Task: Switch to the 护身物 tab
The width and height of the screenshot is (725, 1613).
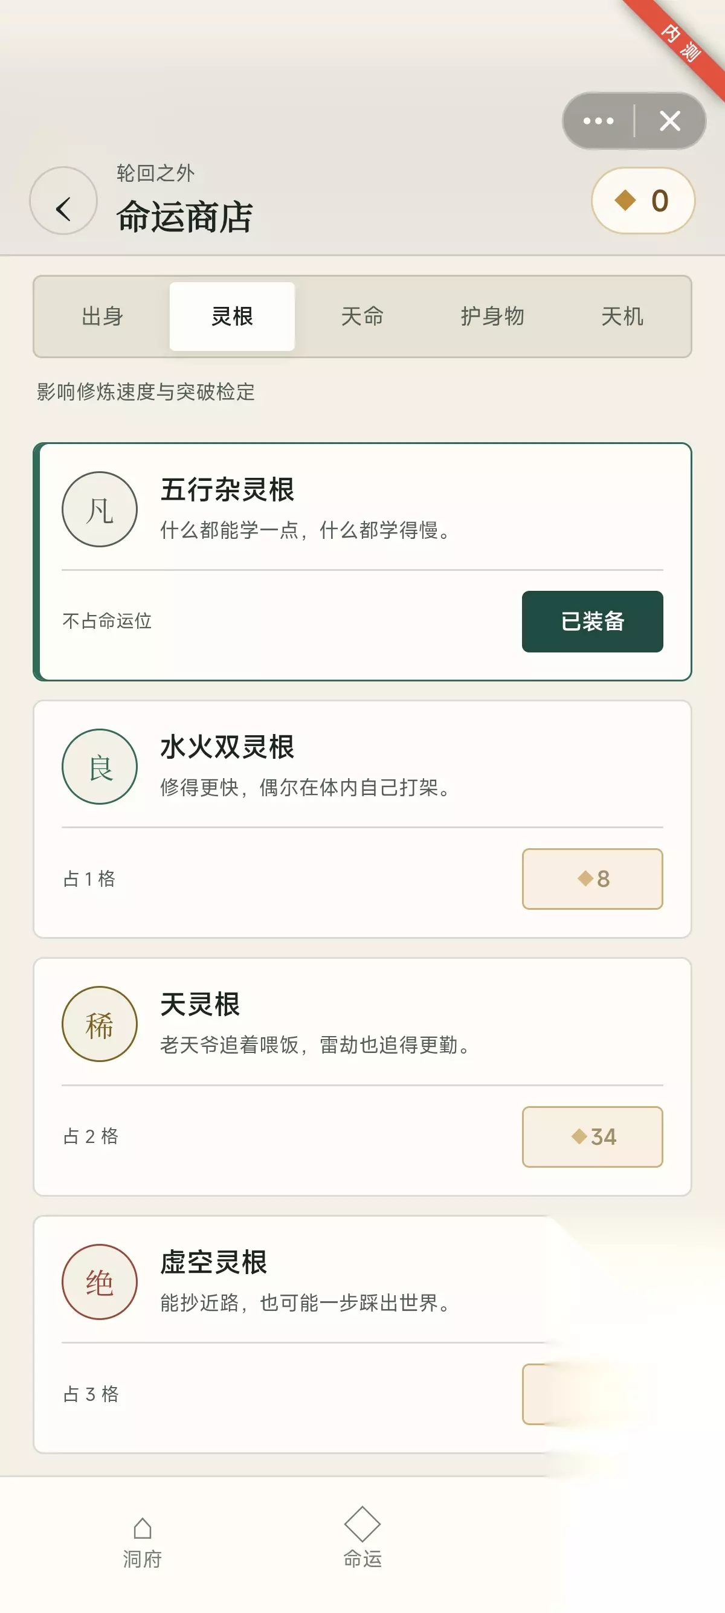Action: [x=493, y=316]
